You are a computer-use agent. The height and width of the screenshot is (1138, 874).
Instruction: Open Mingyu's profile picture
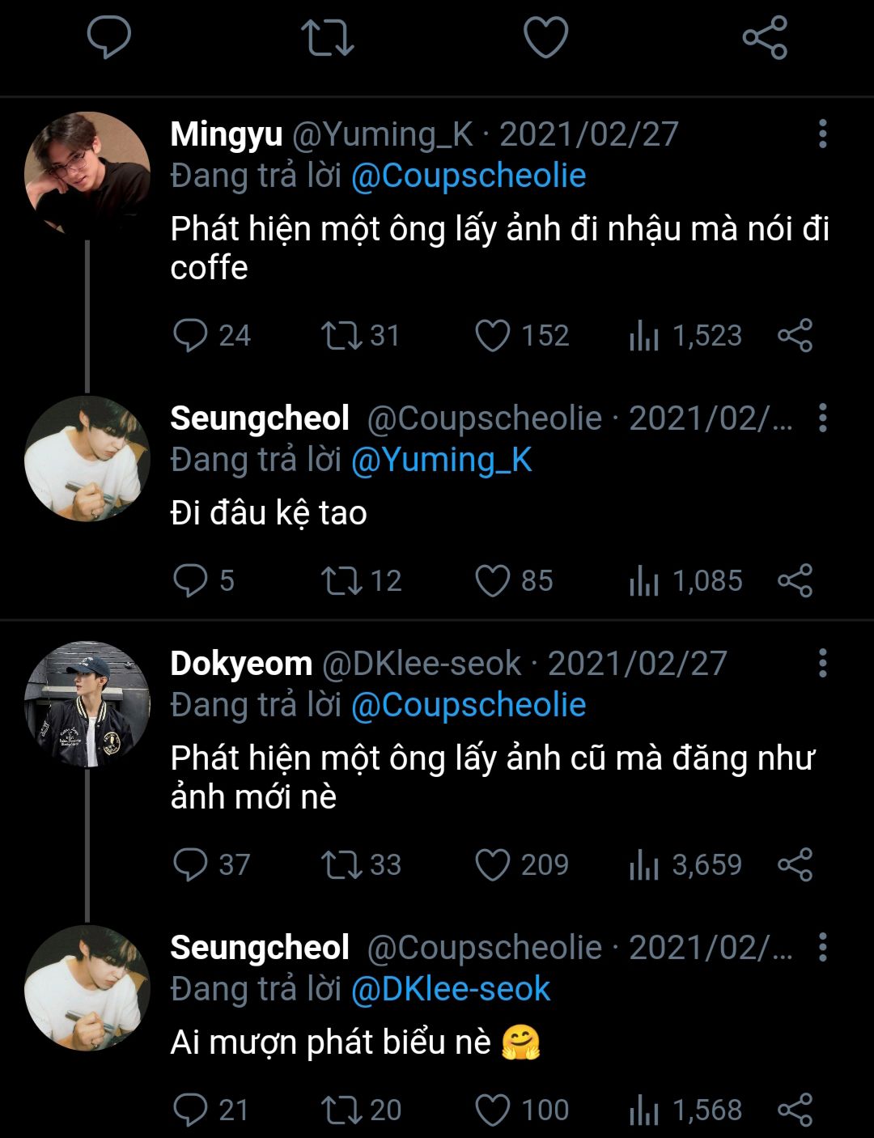87,174
